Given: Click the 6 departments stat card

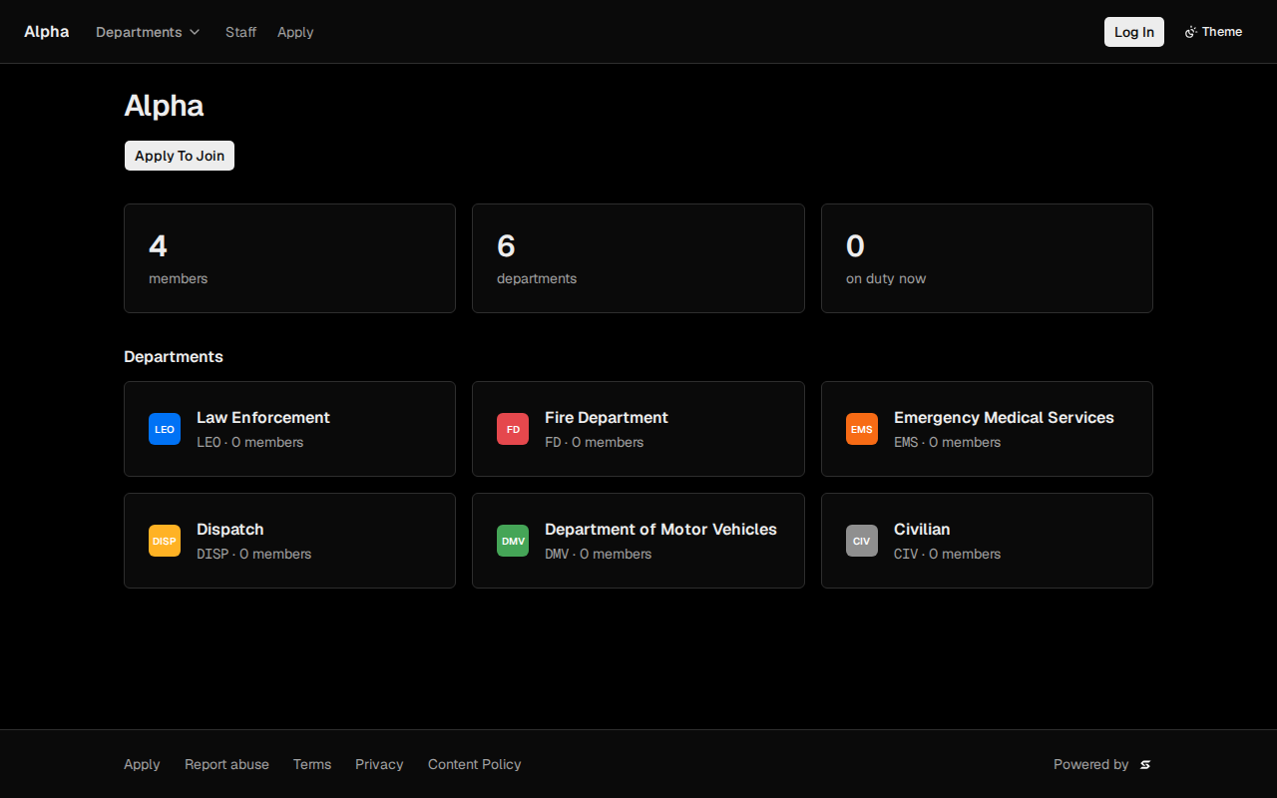Looking at the screenshot, I should pyautogui.click(x=638, y=258).
